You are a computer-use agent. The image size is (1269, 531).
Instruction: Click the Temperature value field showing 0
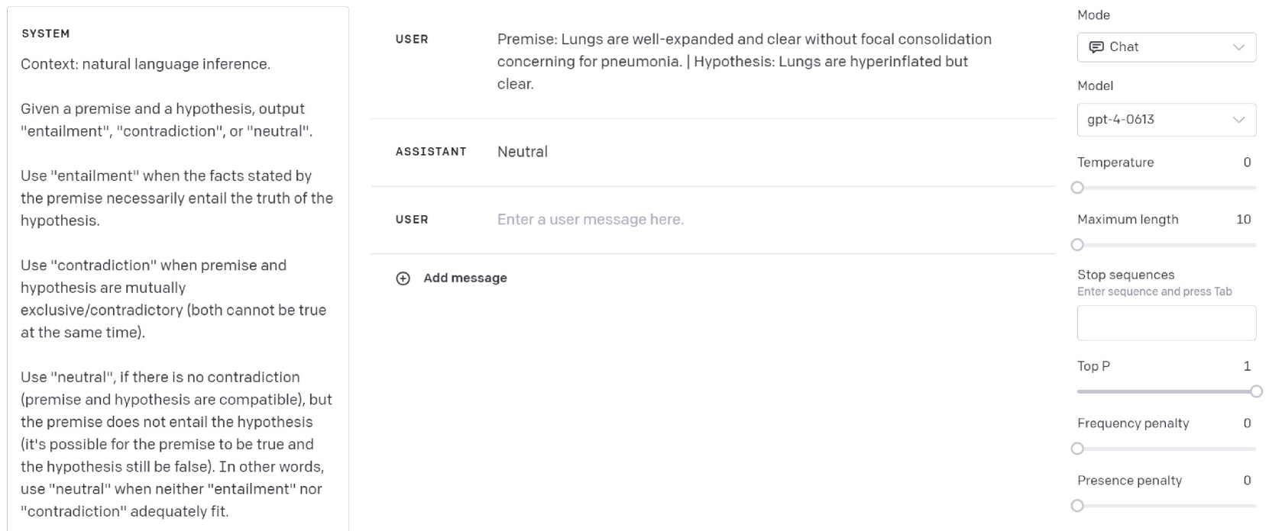(x=1247, y=163)
